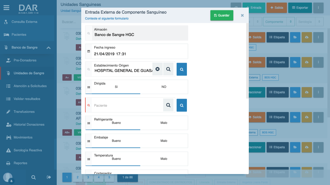Click the calendar icon of Fecha ingreso
This screenshot has width=330, height=185.
pyautogui.click(x=89, y=51)
